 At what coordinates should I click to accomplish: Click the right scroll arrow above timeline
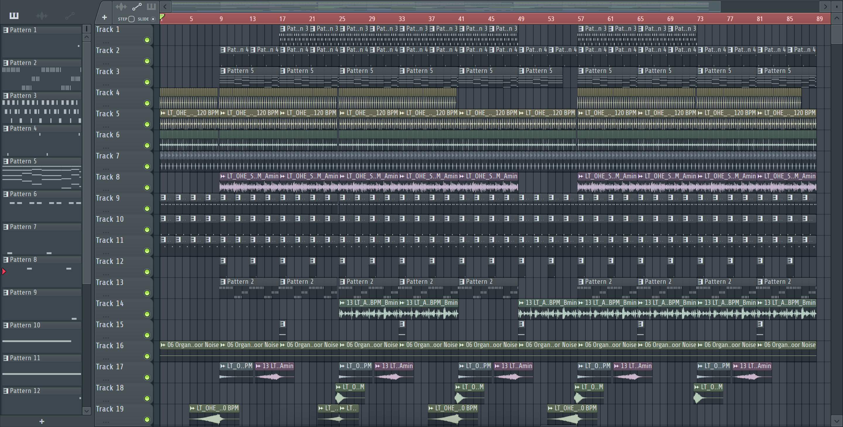825,6
